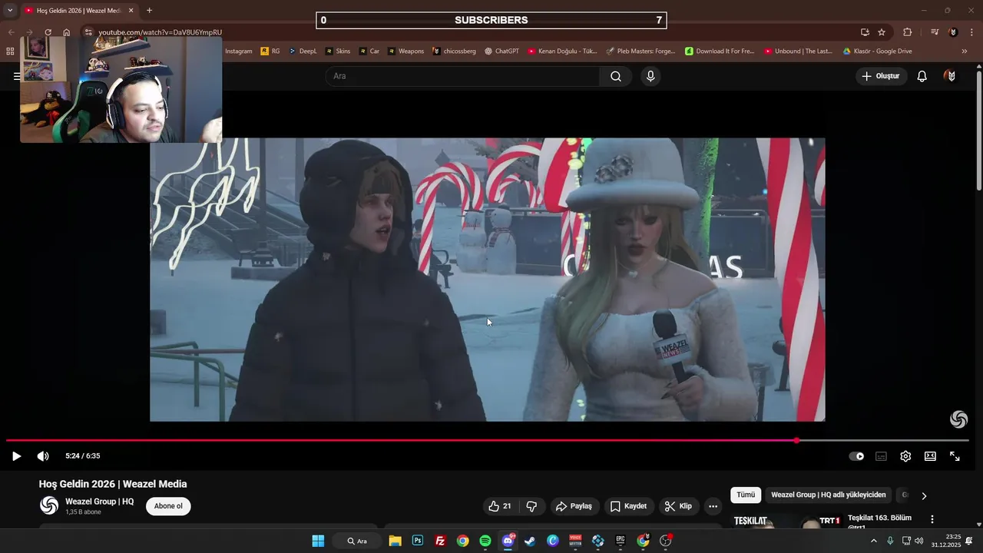Search by voice using the microphone icon
This screenshot has height=553, width=983.
pyautogui.click(x=650, y=76)
